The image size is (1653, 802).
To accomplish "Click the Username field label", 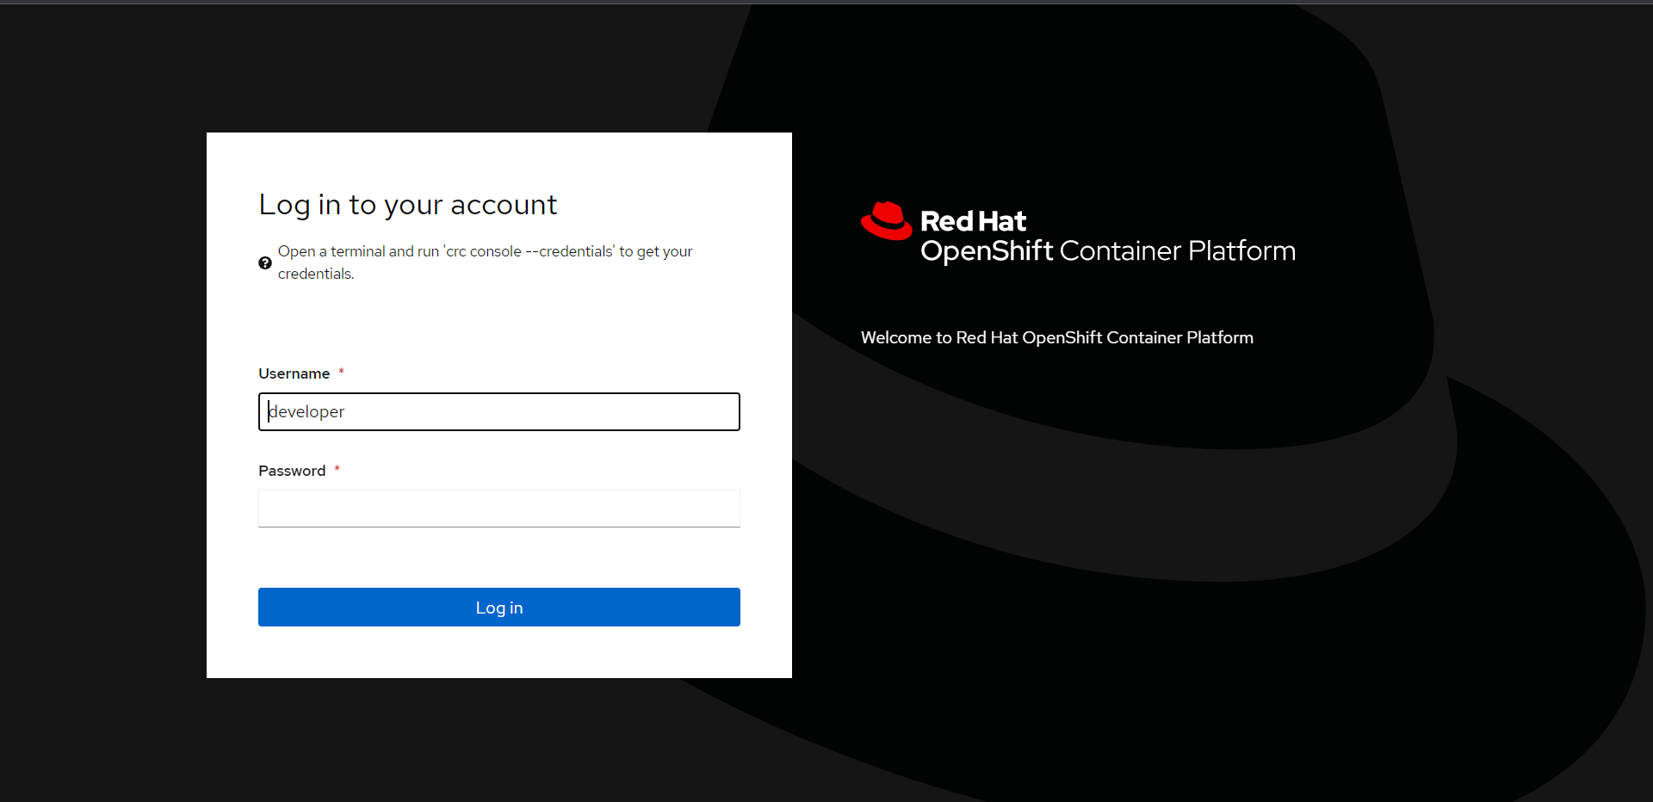I will point(294,373).
